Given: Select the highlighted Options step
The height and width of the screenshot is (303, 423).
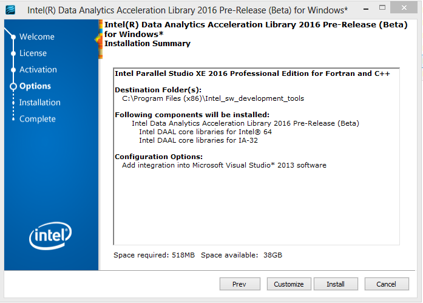Looking at the screenshot, I should pos(35,86).
